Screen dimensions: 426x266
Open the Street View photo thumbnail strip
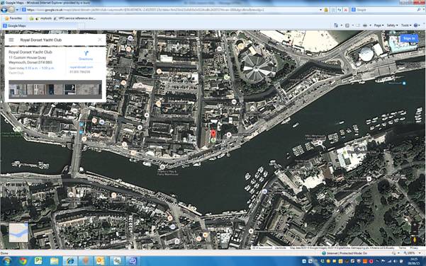click(x=55, y=89)
